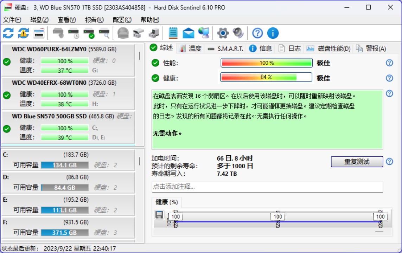The height and width of the screenshot is (253, 402).
Task: Click the 66 日, 8 小时 power-on time value
Action: [235, 158]
